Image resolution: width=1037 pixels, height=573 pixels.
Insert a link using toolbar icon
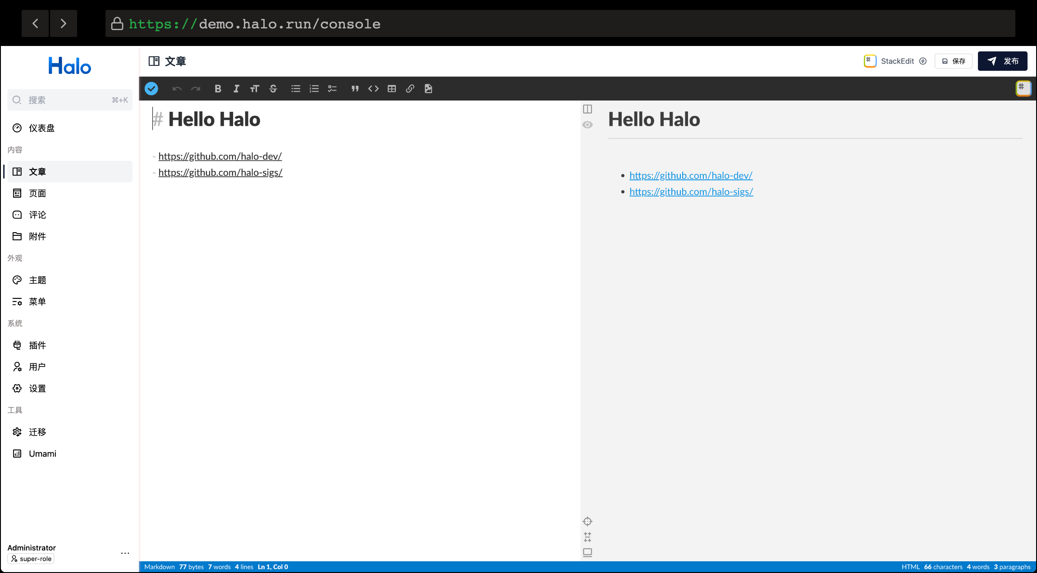tap(410, 89)
